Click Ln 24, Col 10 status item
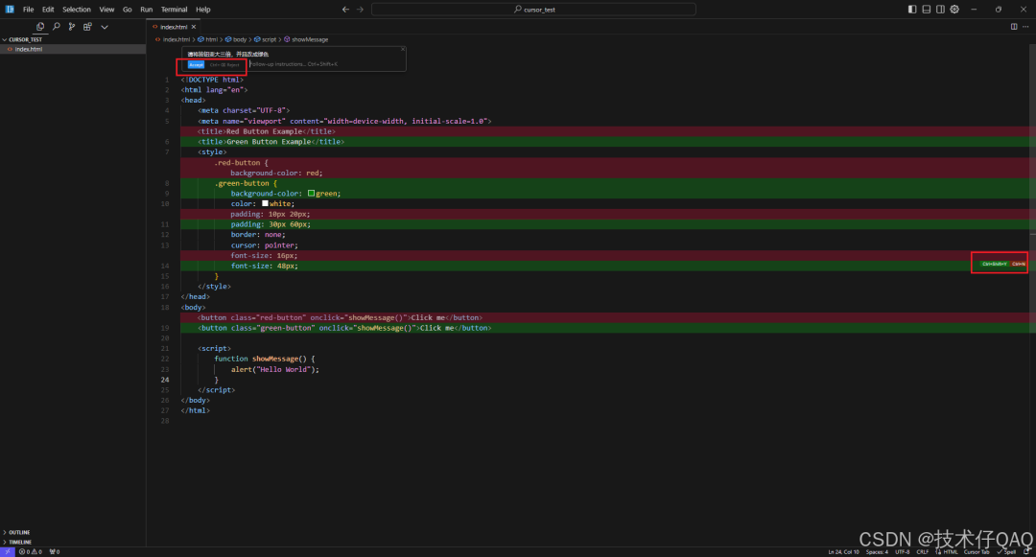This screenshot has height=557, width=1036. (x=844, y=551)
